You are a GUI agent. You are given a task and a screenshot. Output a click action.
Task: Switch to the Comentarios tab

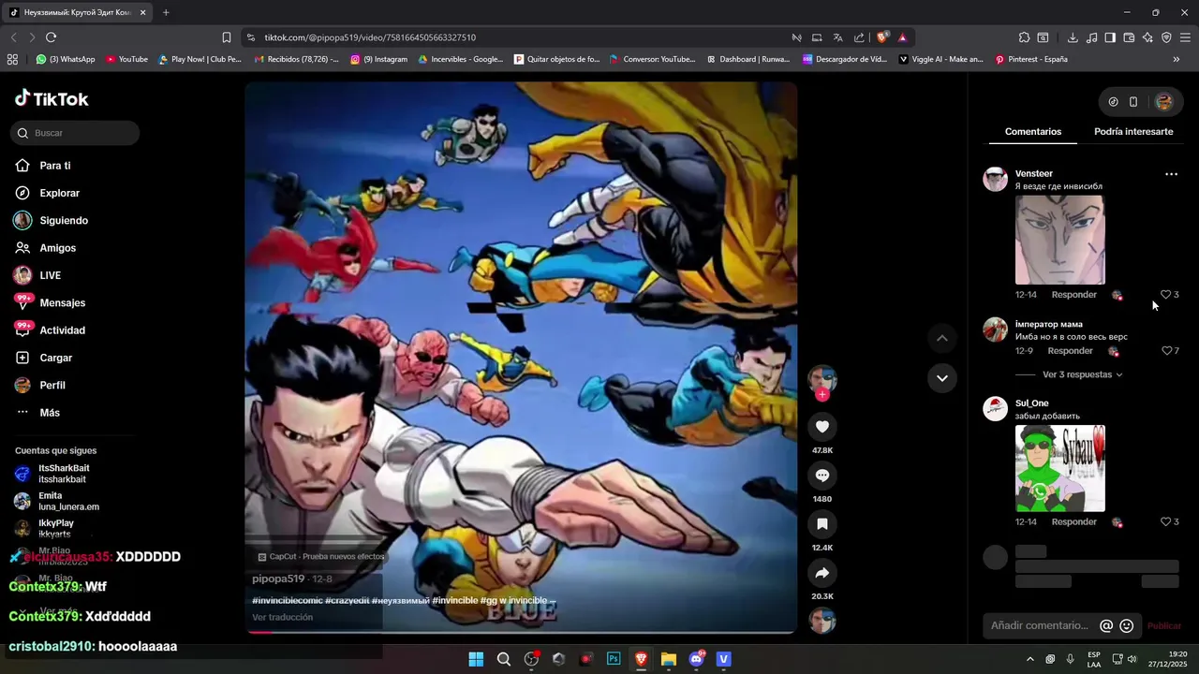pos(1033,132)
